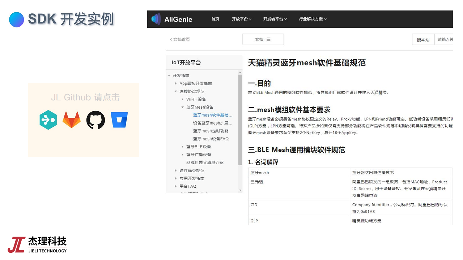Expand the 蓝牙BLE设备 tree item
Viewport: 463px width, 260px height.
tap(182, 147)
